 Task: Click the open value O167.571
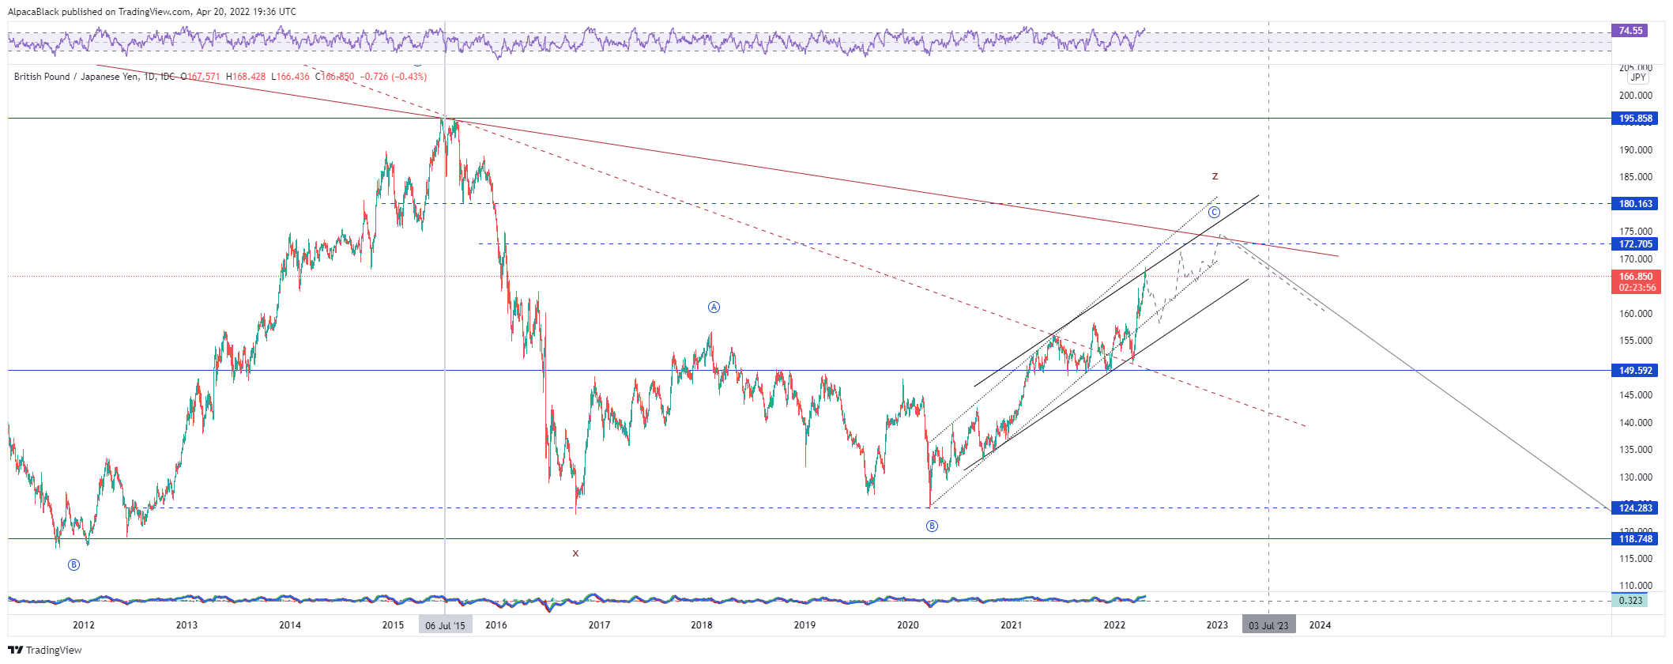coord(200,77)
